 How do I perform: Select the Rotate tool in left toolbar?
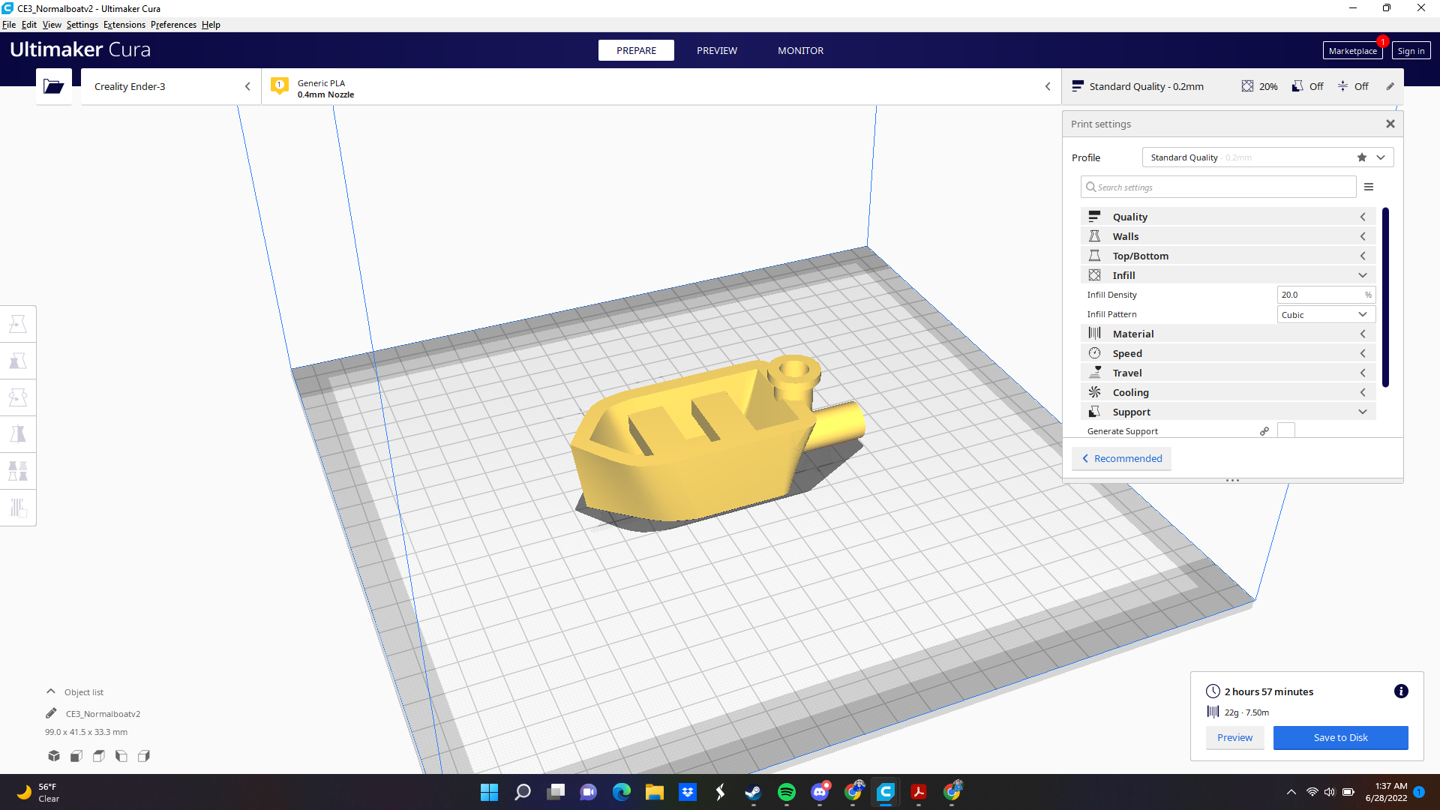tap(18, 397)
